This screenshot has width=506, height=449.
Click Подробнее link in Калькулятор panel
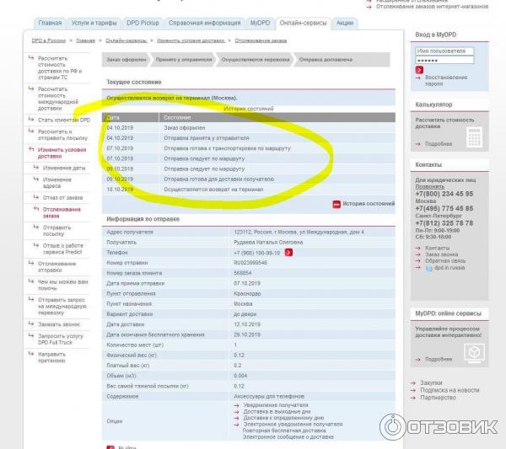click(x=439, y=144)
